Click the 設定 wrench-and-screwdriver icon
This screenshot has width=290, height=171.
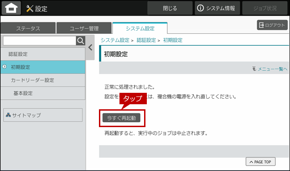(x=30, y=9)
